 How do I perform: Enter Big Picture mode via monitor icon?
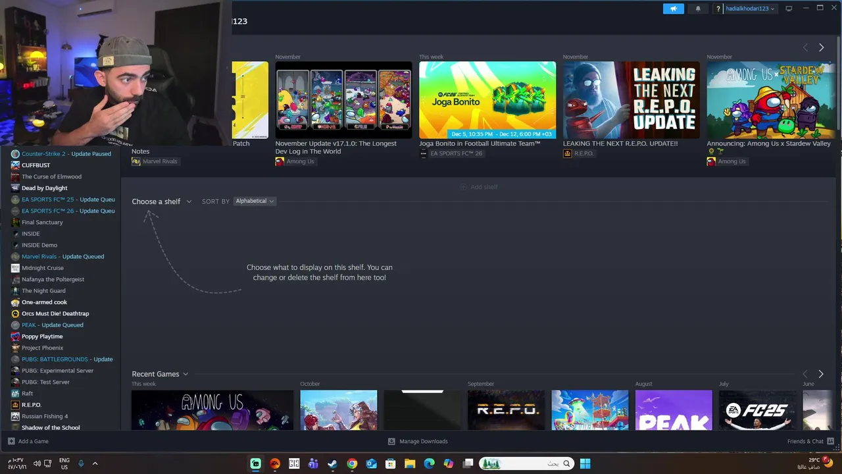[789, 9]
